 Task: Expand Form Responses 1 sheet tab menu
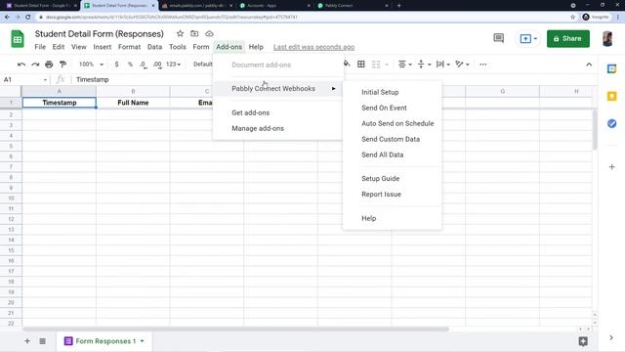tap(143, 341)
